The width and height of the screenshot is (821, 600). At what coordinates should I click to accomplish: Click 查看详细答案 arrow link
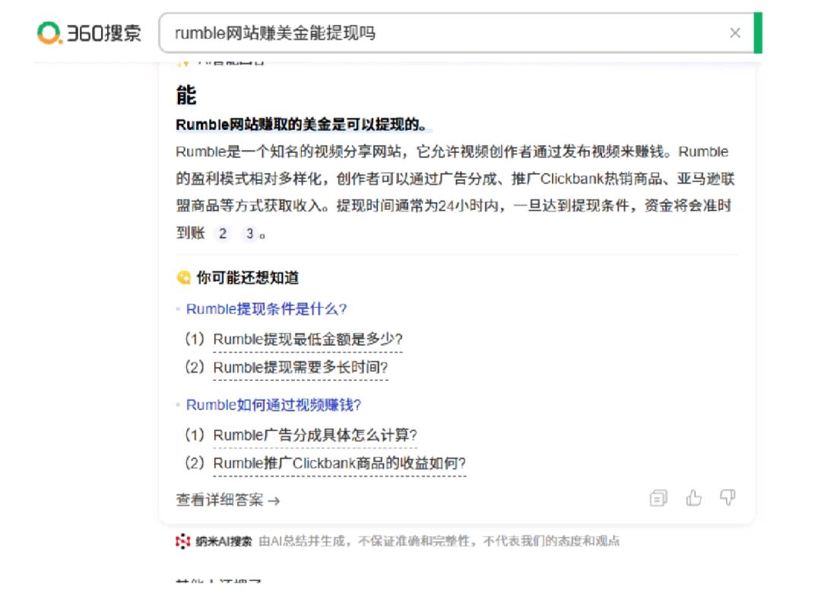[228, 500]
